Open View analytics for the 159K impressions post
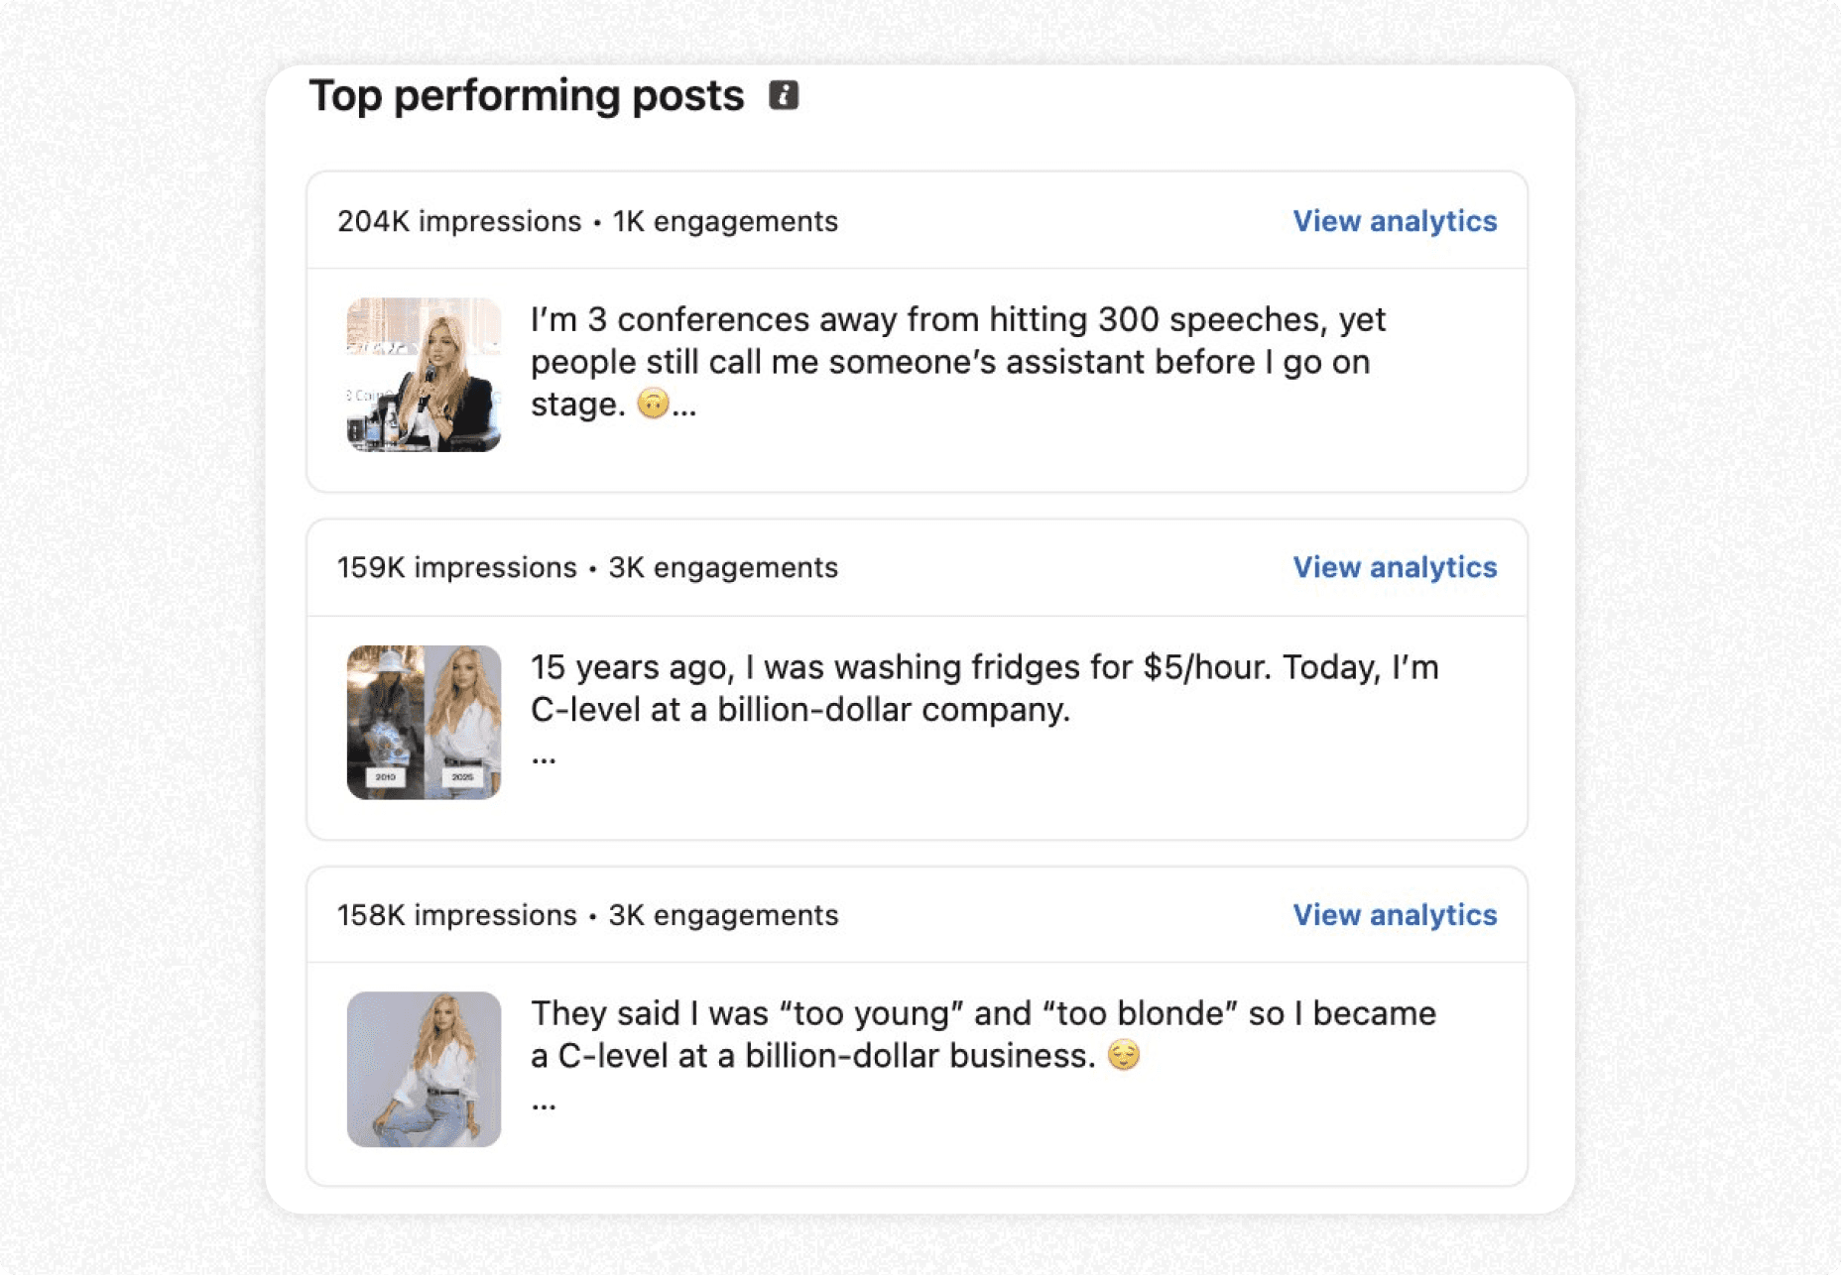This screenshot has height=1275, width=1841. [1395, 567]
